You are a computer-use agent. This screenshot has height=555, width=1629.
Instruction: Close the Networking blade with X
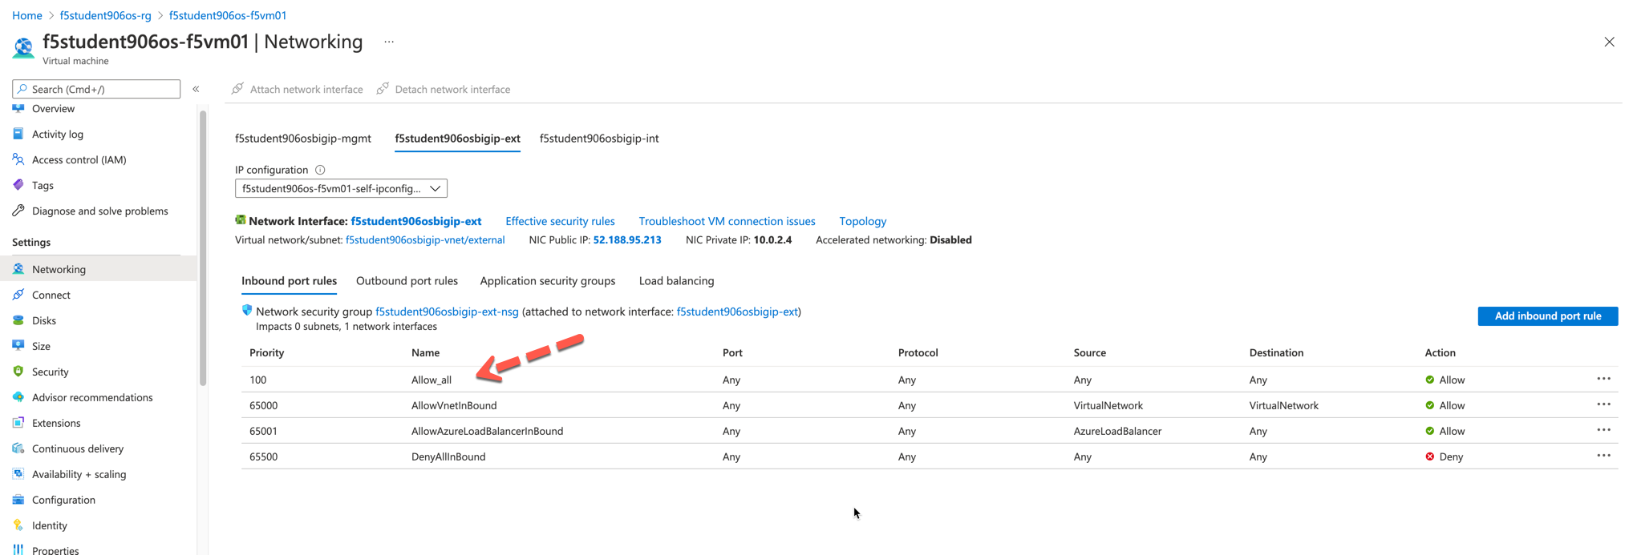click(x=1609, y=42)
